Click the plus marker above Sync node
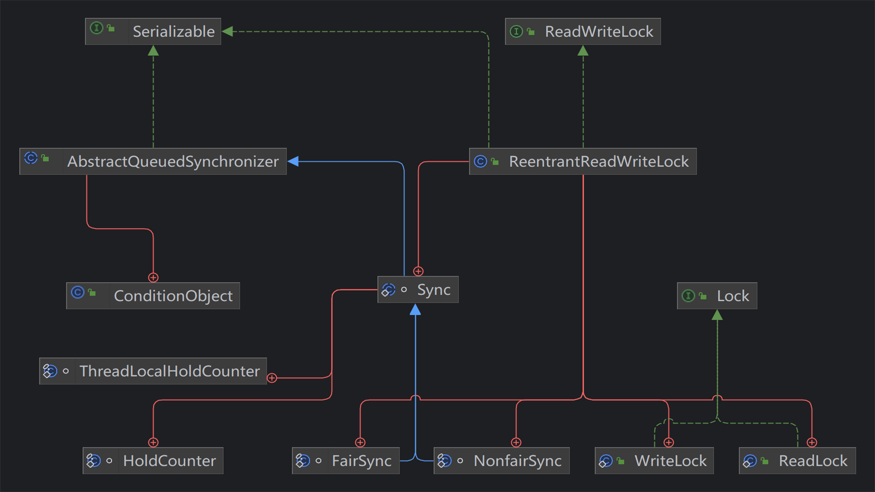 (418, 272)
